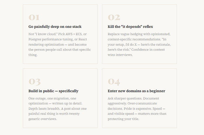The height and width of the screenshot is (135, 204).
Task: Click the phrase Confidence in context
Action: click(x=148, y=50)
